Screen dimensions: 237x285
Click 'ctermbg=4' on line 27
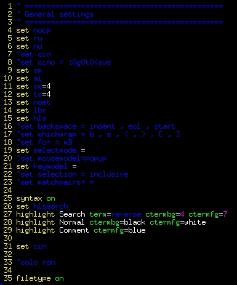165,215
